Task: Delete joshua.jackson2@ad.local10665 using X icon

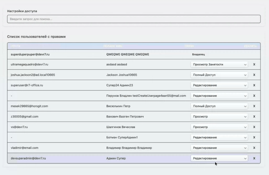Action: click(x=254, y=75)
